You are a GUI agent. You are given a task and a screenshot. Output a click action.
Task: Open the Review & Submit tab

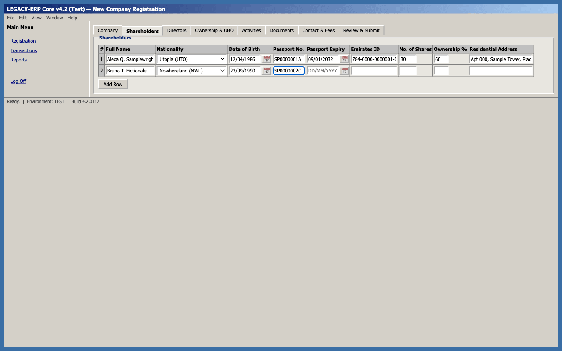click(x=361, y=30)
